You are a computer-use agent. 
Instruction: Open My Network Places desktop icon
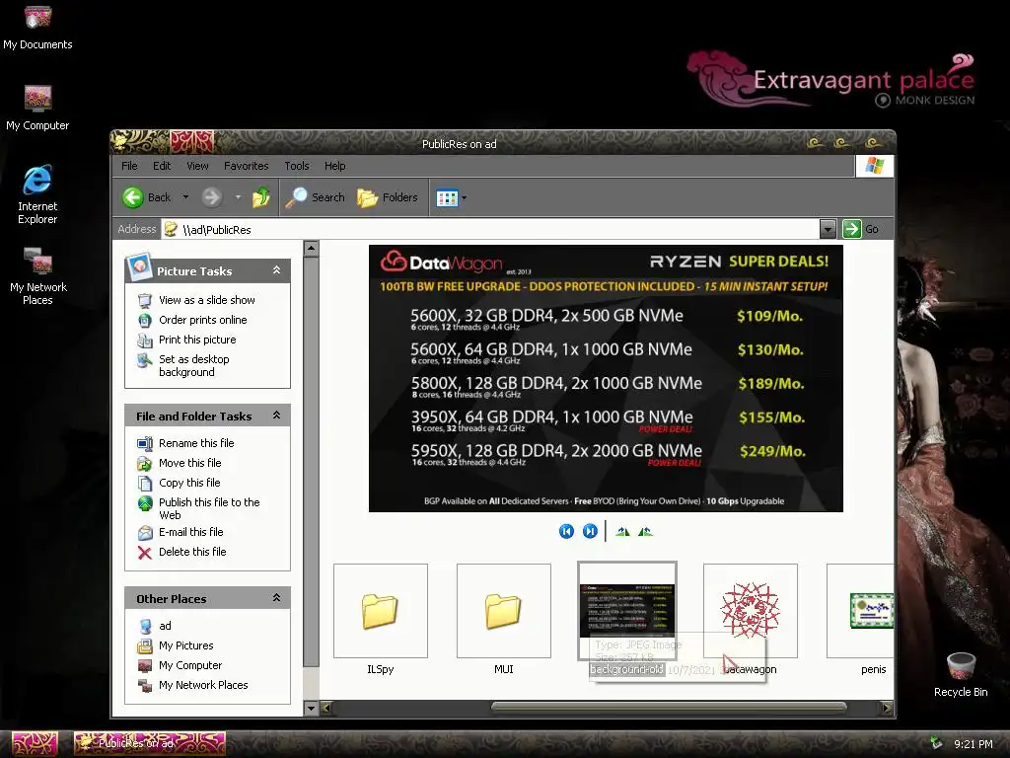(38, 276)
